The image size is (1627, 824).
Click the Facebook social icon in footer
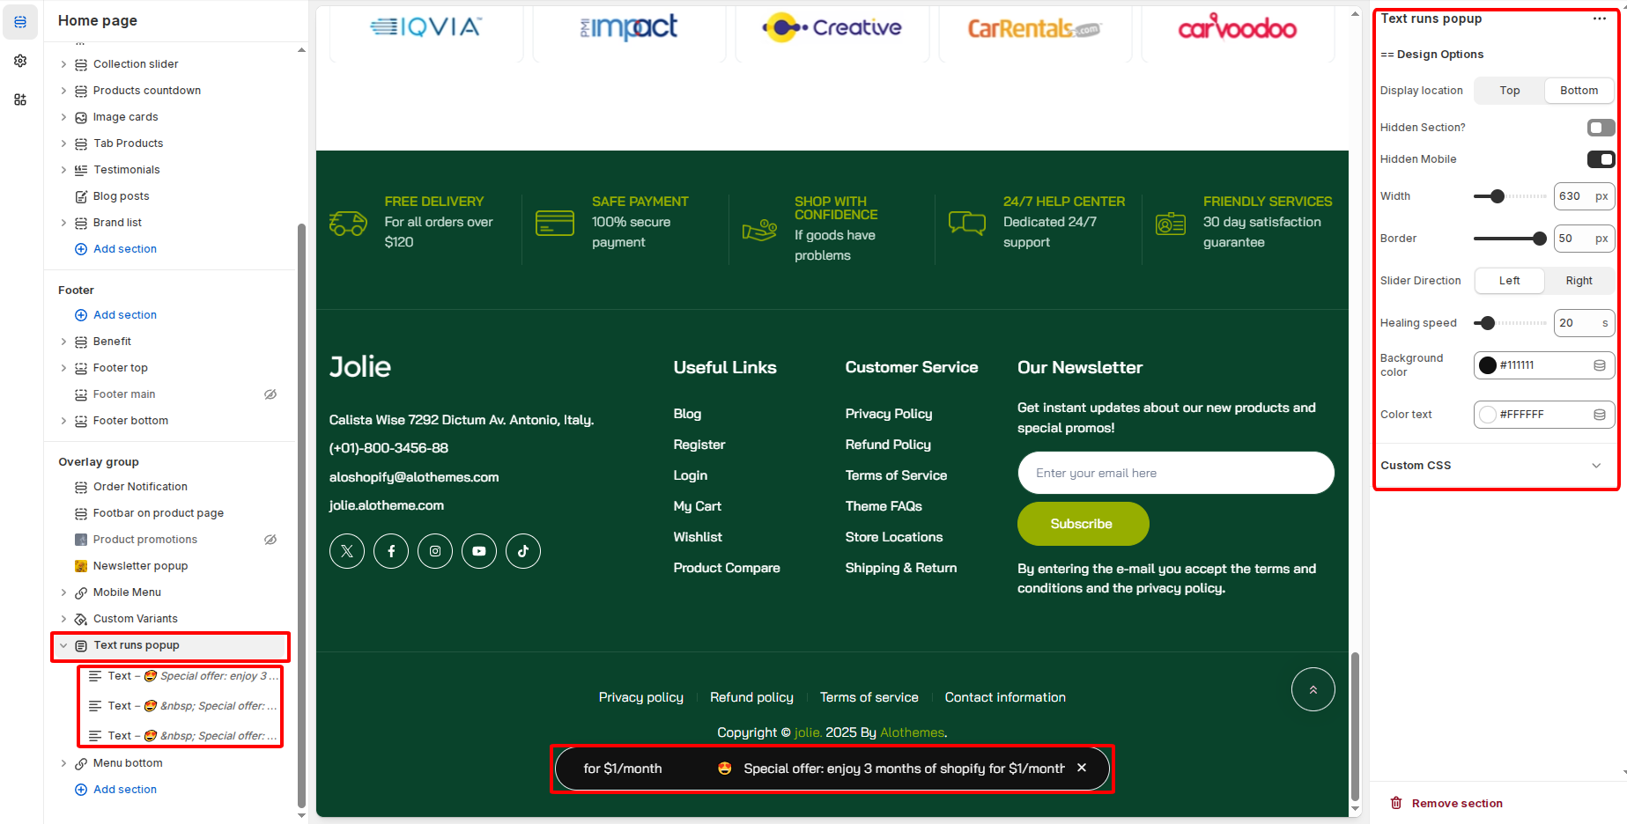[x=391, y=551]
